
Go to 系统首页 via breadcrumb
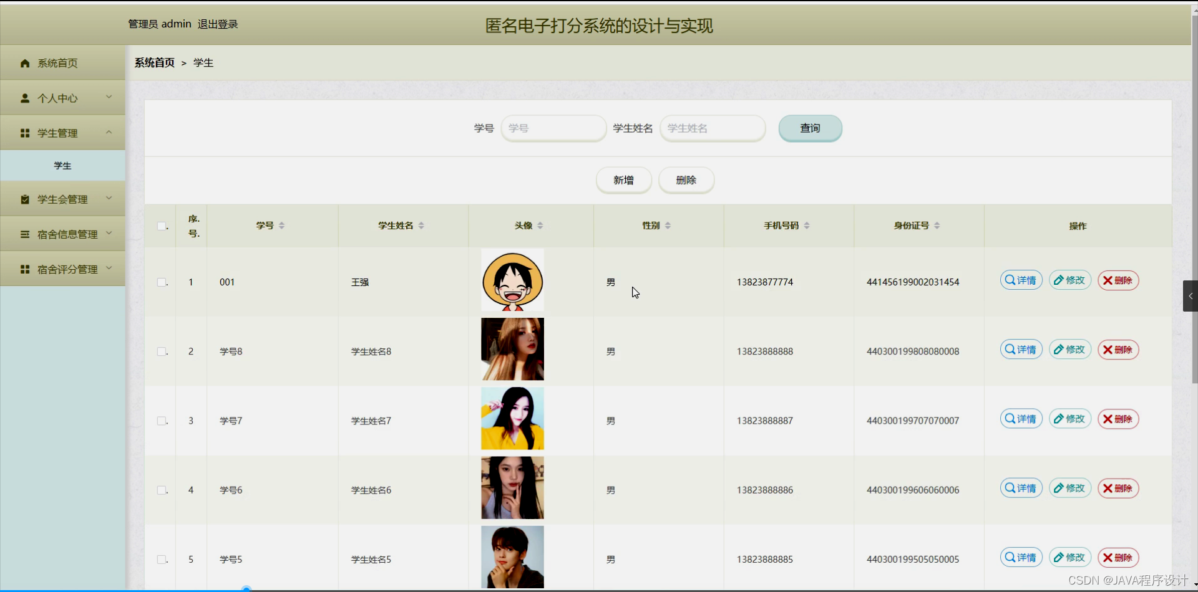[x=155, y=62]
